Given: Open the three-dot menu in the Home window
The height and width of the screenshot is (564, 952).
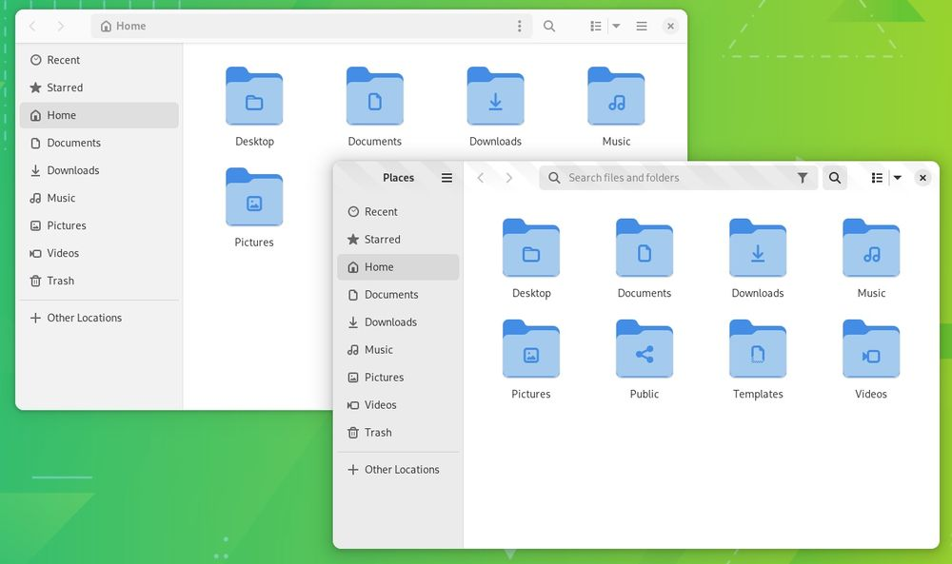Looking at the screenshot, I should click(x=519, y=26).
